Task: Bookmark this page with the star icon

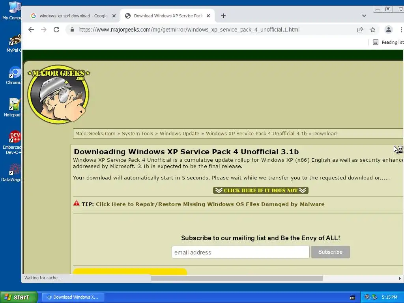Action: (373, 30)
